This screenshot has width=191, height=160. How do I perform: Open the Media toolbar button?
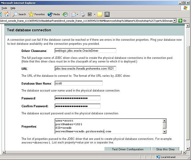(x=54, y=14)
